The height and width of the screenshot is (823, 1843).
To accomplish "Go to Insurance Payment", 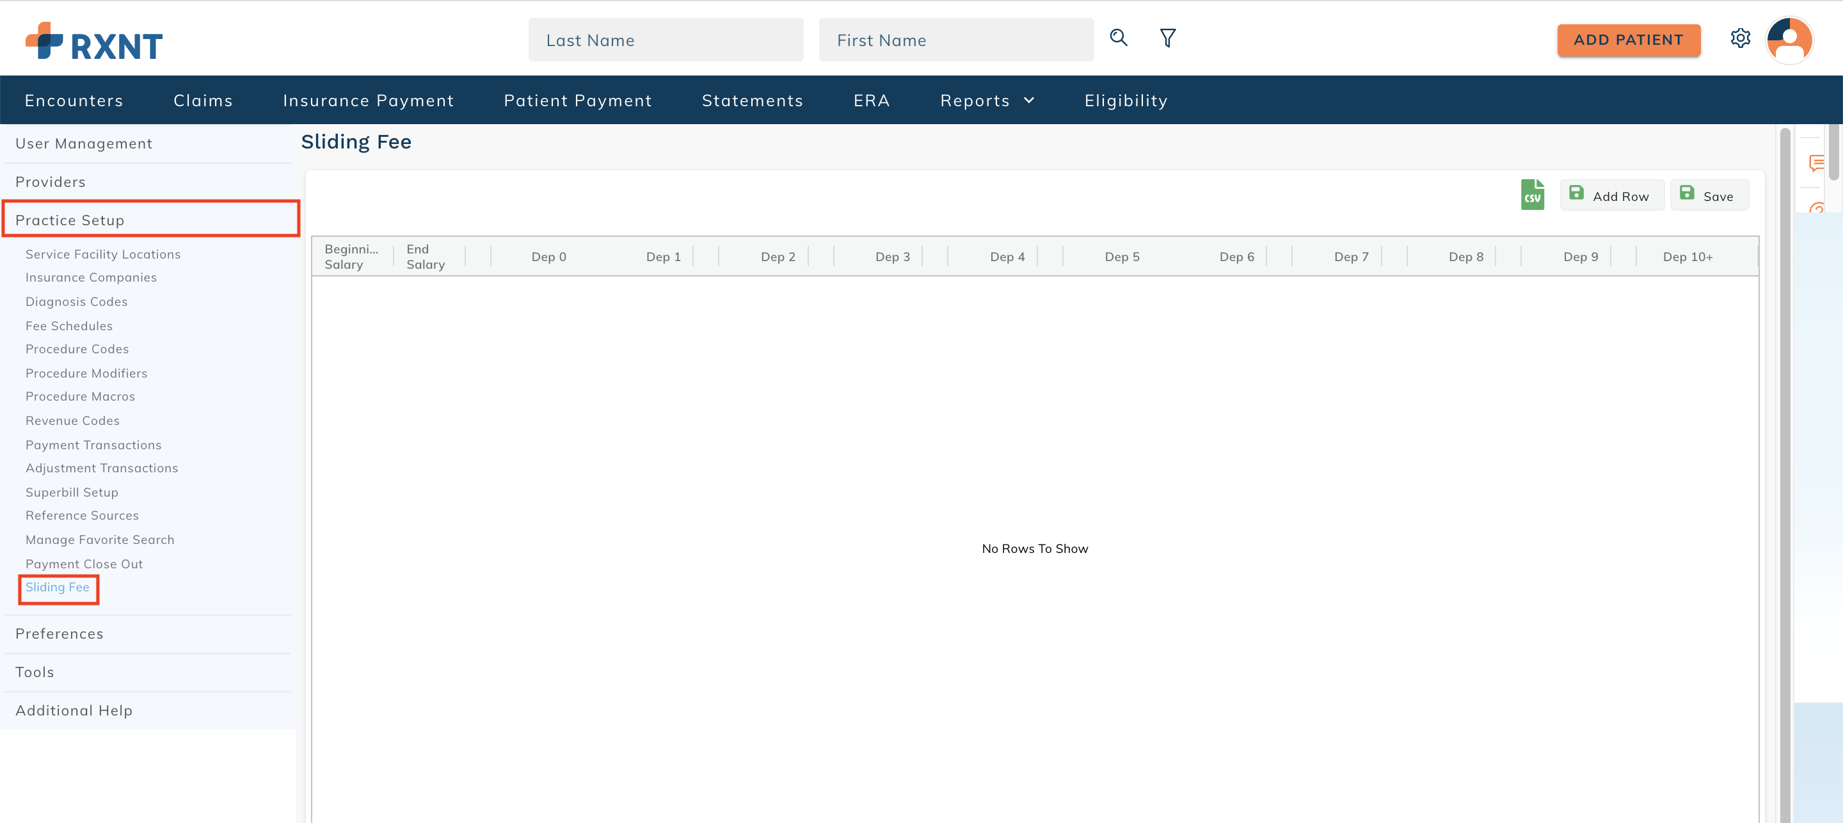I will [369, 100].
